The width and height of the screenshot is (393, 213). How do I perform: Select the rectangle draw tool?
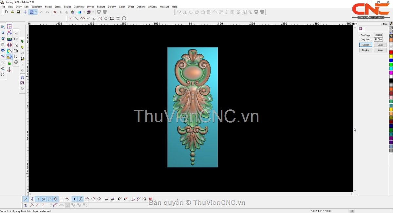pyautogui.click(x=112, y=18)
